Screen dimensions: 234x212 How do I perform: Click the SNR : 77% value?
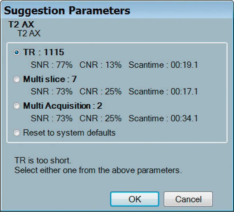52,65
